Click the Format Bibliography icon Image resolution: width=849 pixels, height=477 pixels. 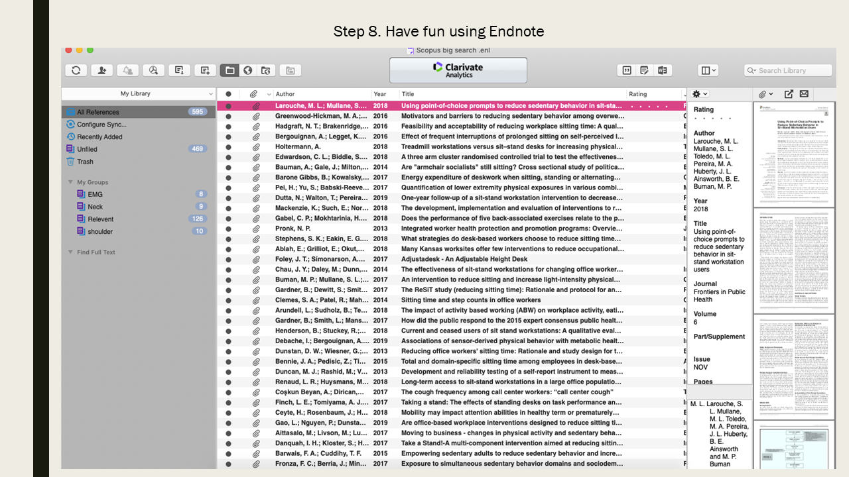click(644, 70)
